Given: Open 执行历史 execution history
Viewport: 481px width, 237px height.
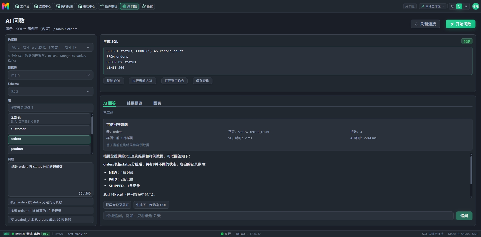Looking at the screenshot, I should (x=65, y=6).
